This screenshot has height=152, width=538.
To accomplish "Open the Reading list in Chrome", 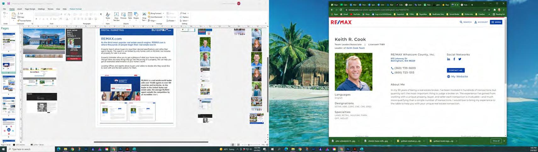I will [499, 14].
